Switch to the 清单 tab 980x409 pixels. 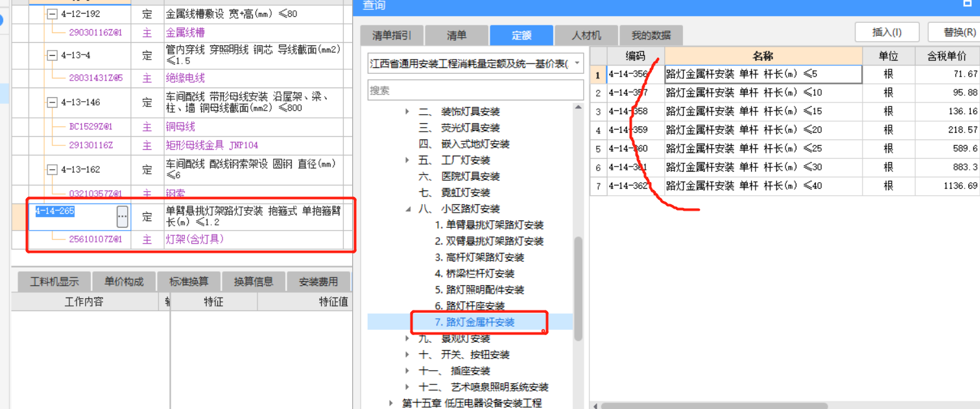pos(457,35)
